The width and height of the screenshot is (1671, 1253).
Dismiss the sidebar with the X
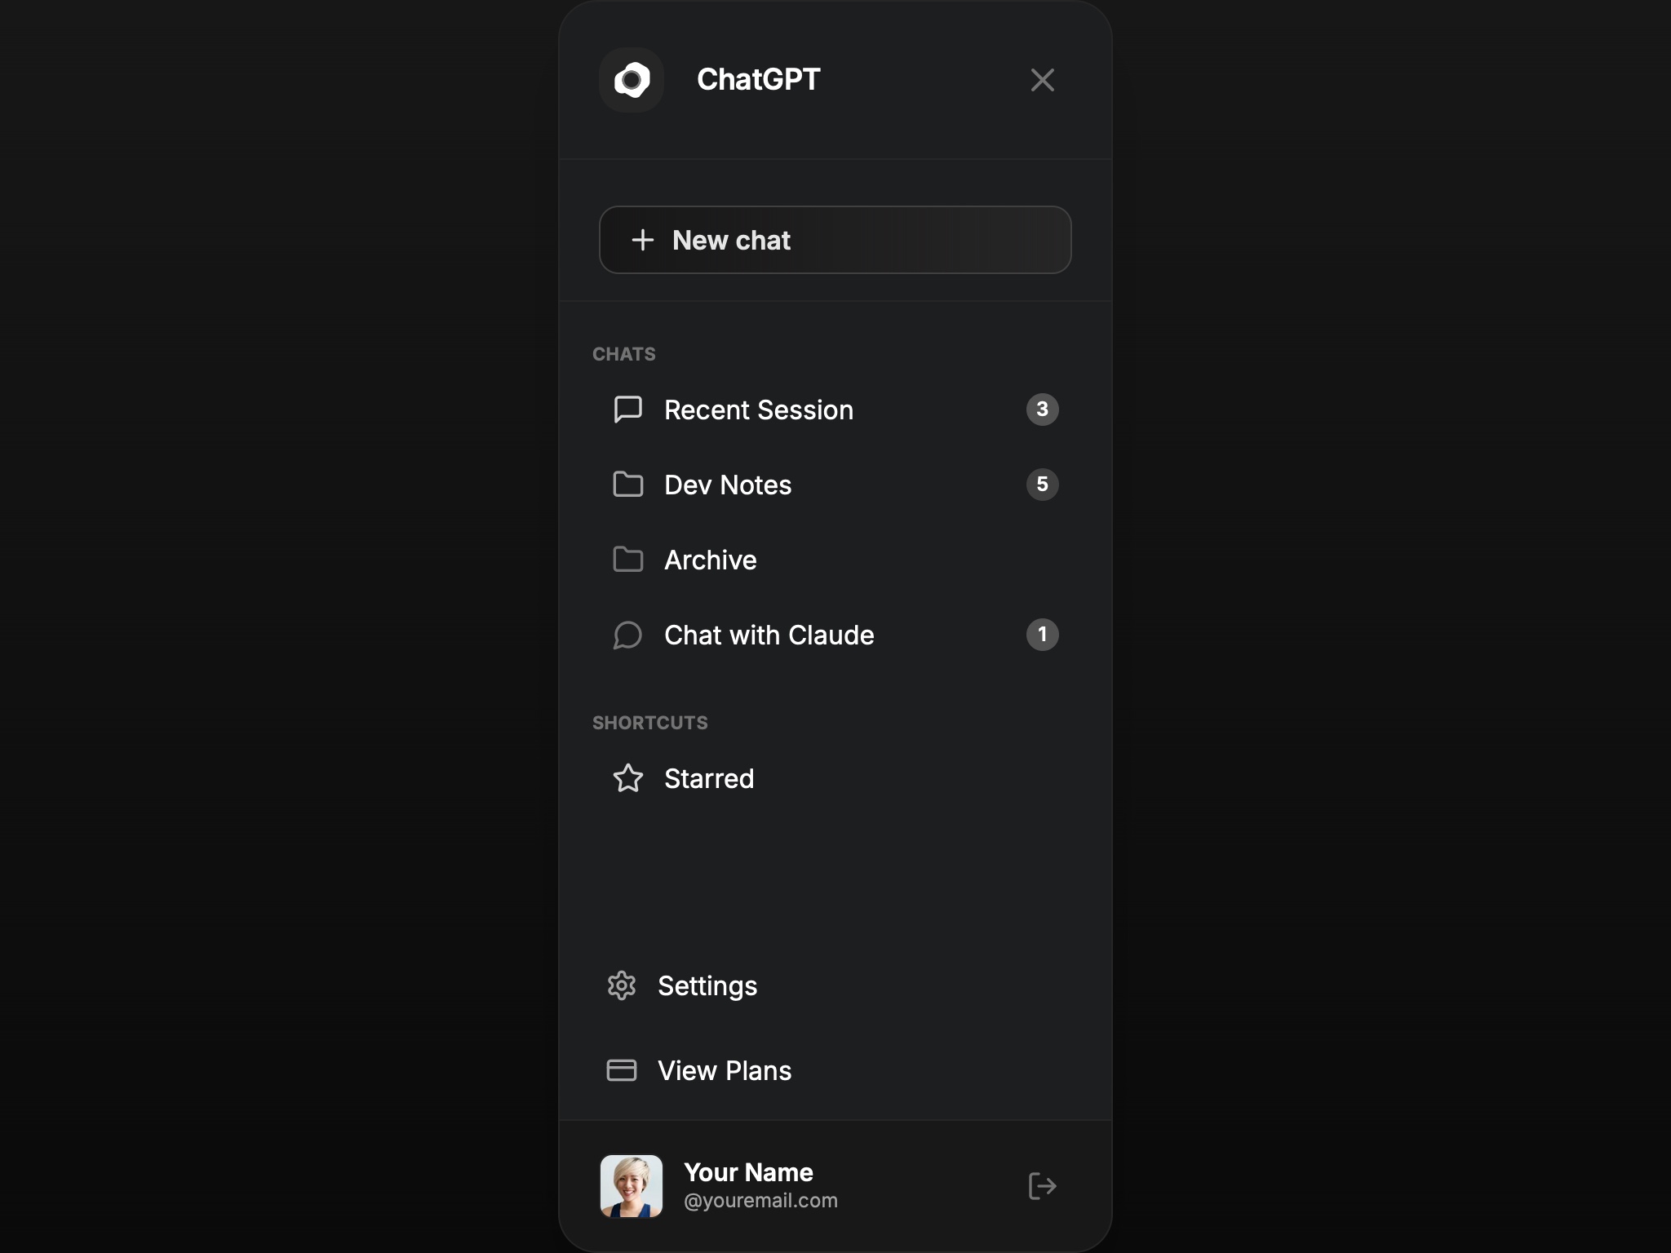pos(1042,79)
